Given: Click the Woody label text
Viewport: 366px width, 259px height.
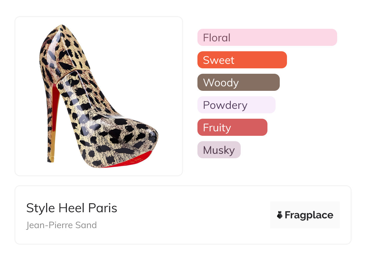Looking at the screenshot, I should [221, 83].
